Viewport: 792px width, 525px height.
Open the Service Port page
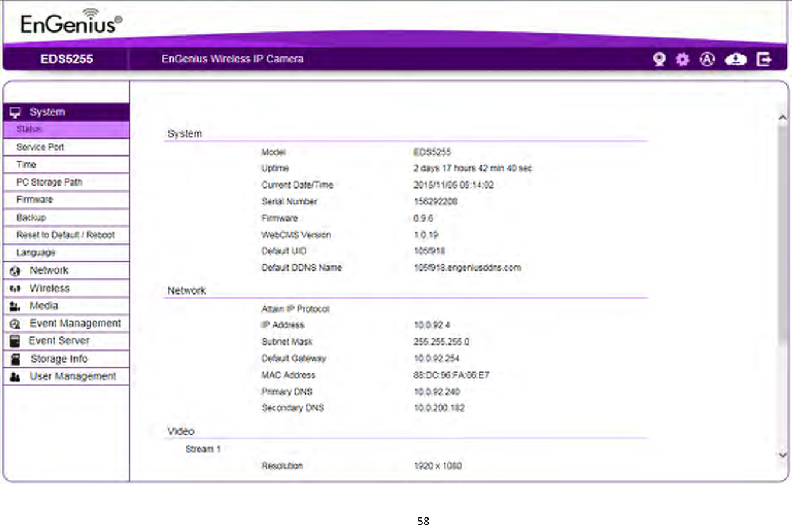(x=66, y=147)
